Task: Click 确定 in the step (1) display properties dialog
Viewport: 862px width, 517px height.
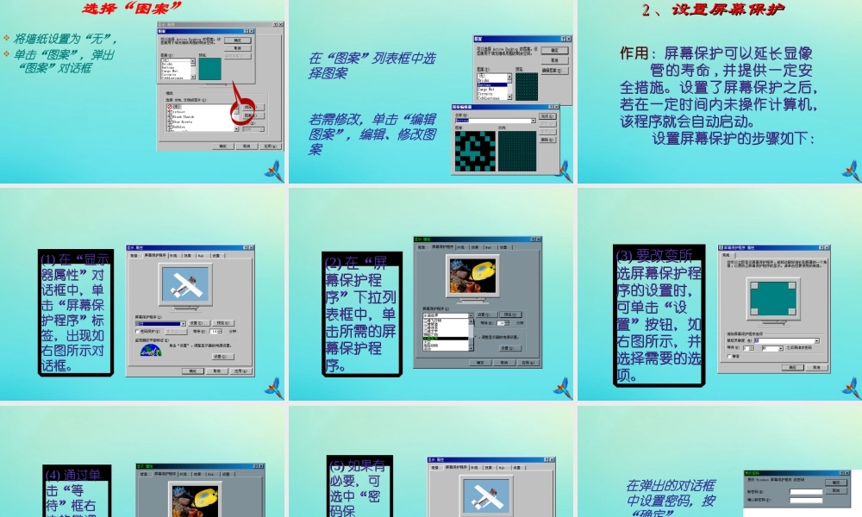Action: tap(193, 371)
